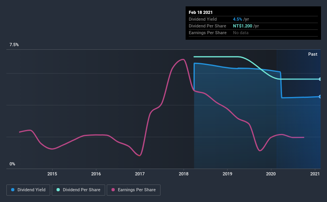Click the teal endpoint marker of Dividend Per Share line

pos(320,79)
